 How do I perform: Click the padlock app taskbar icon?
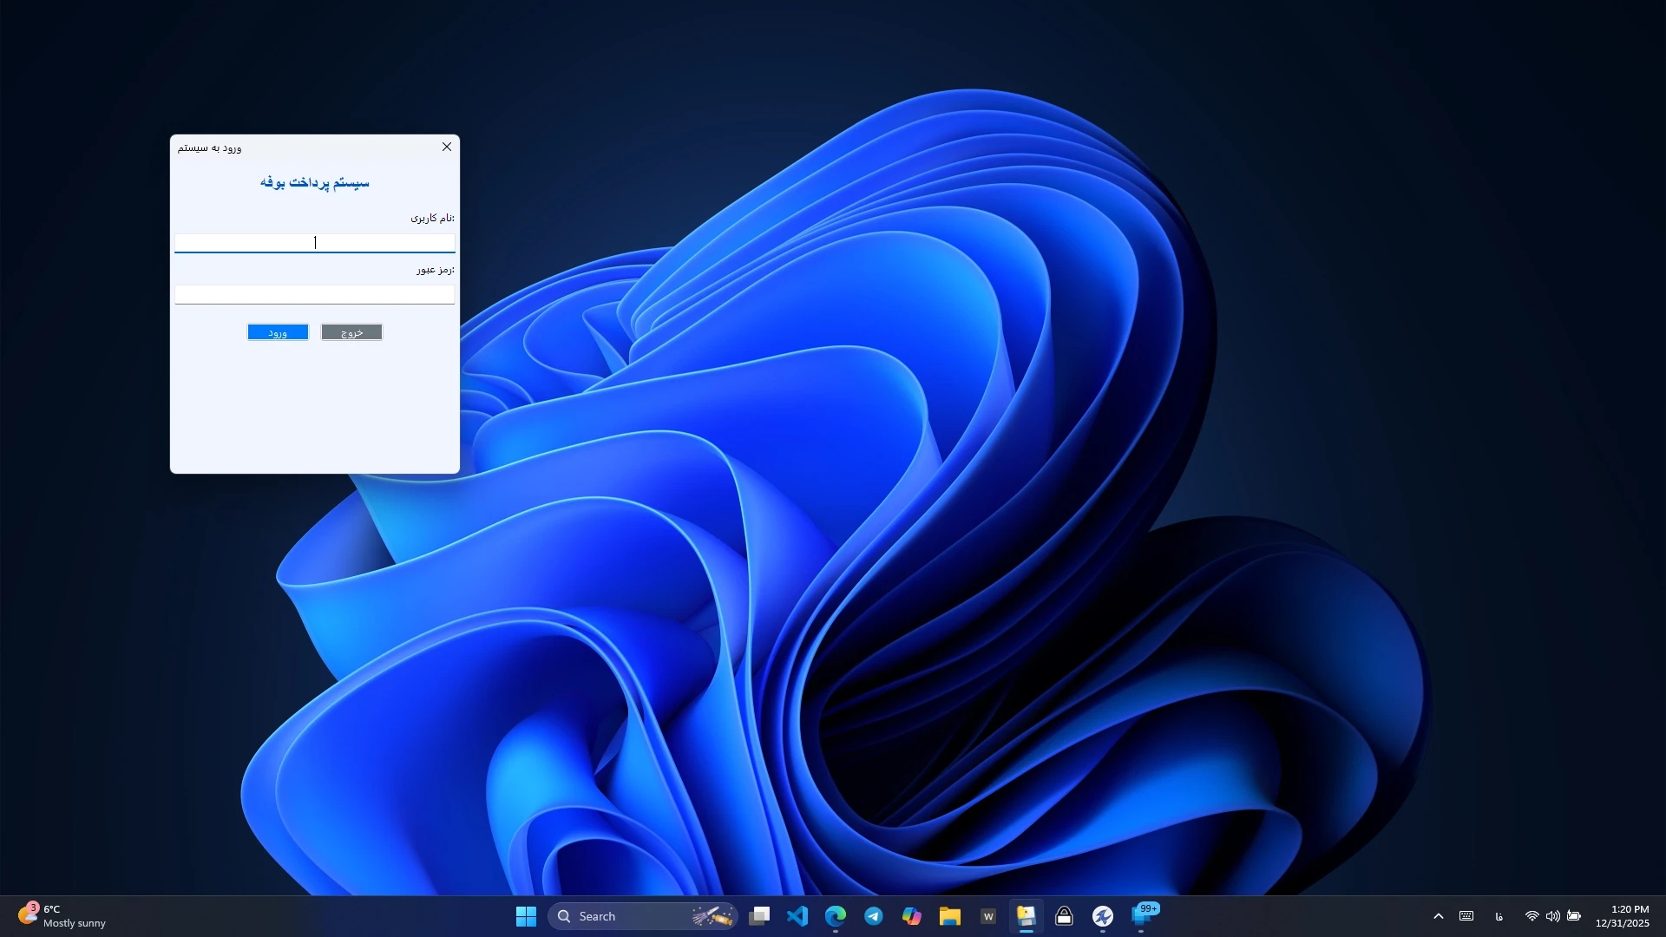pyautogui.click(x=1064, y=916)
